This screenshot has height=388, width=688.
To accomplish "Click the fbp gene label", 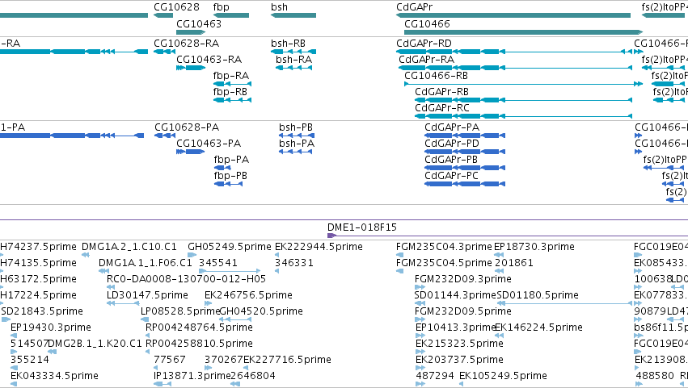I will click(222, 7).
